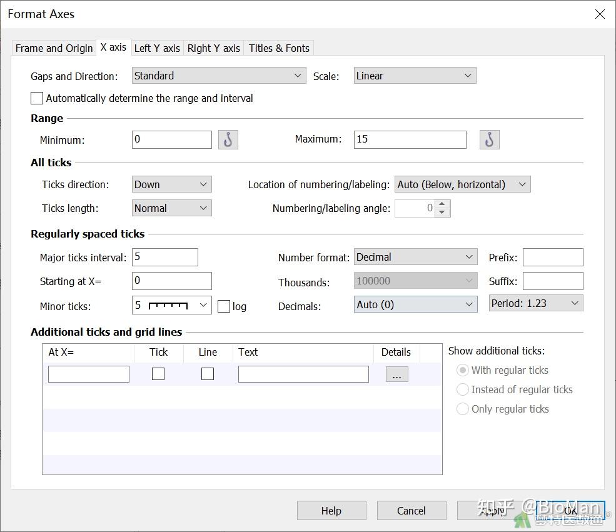Close the Format Axes dialog
This screenshot has width=616, height=532.
599,14
